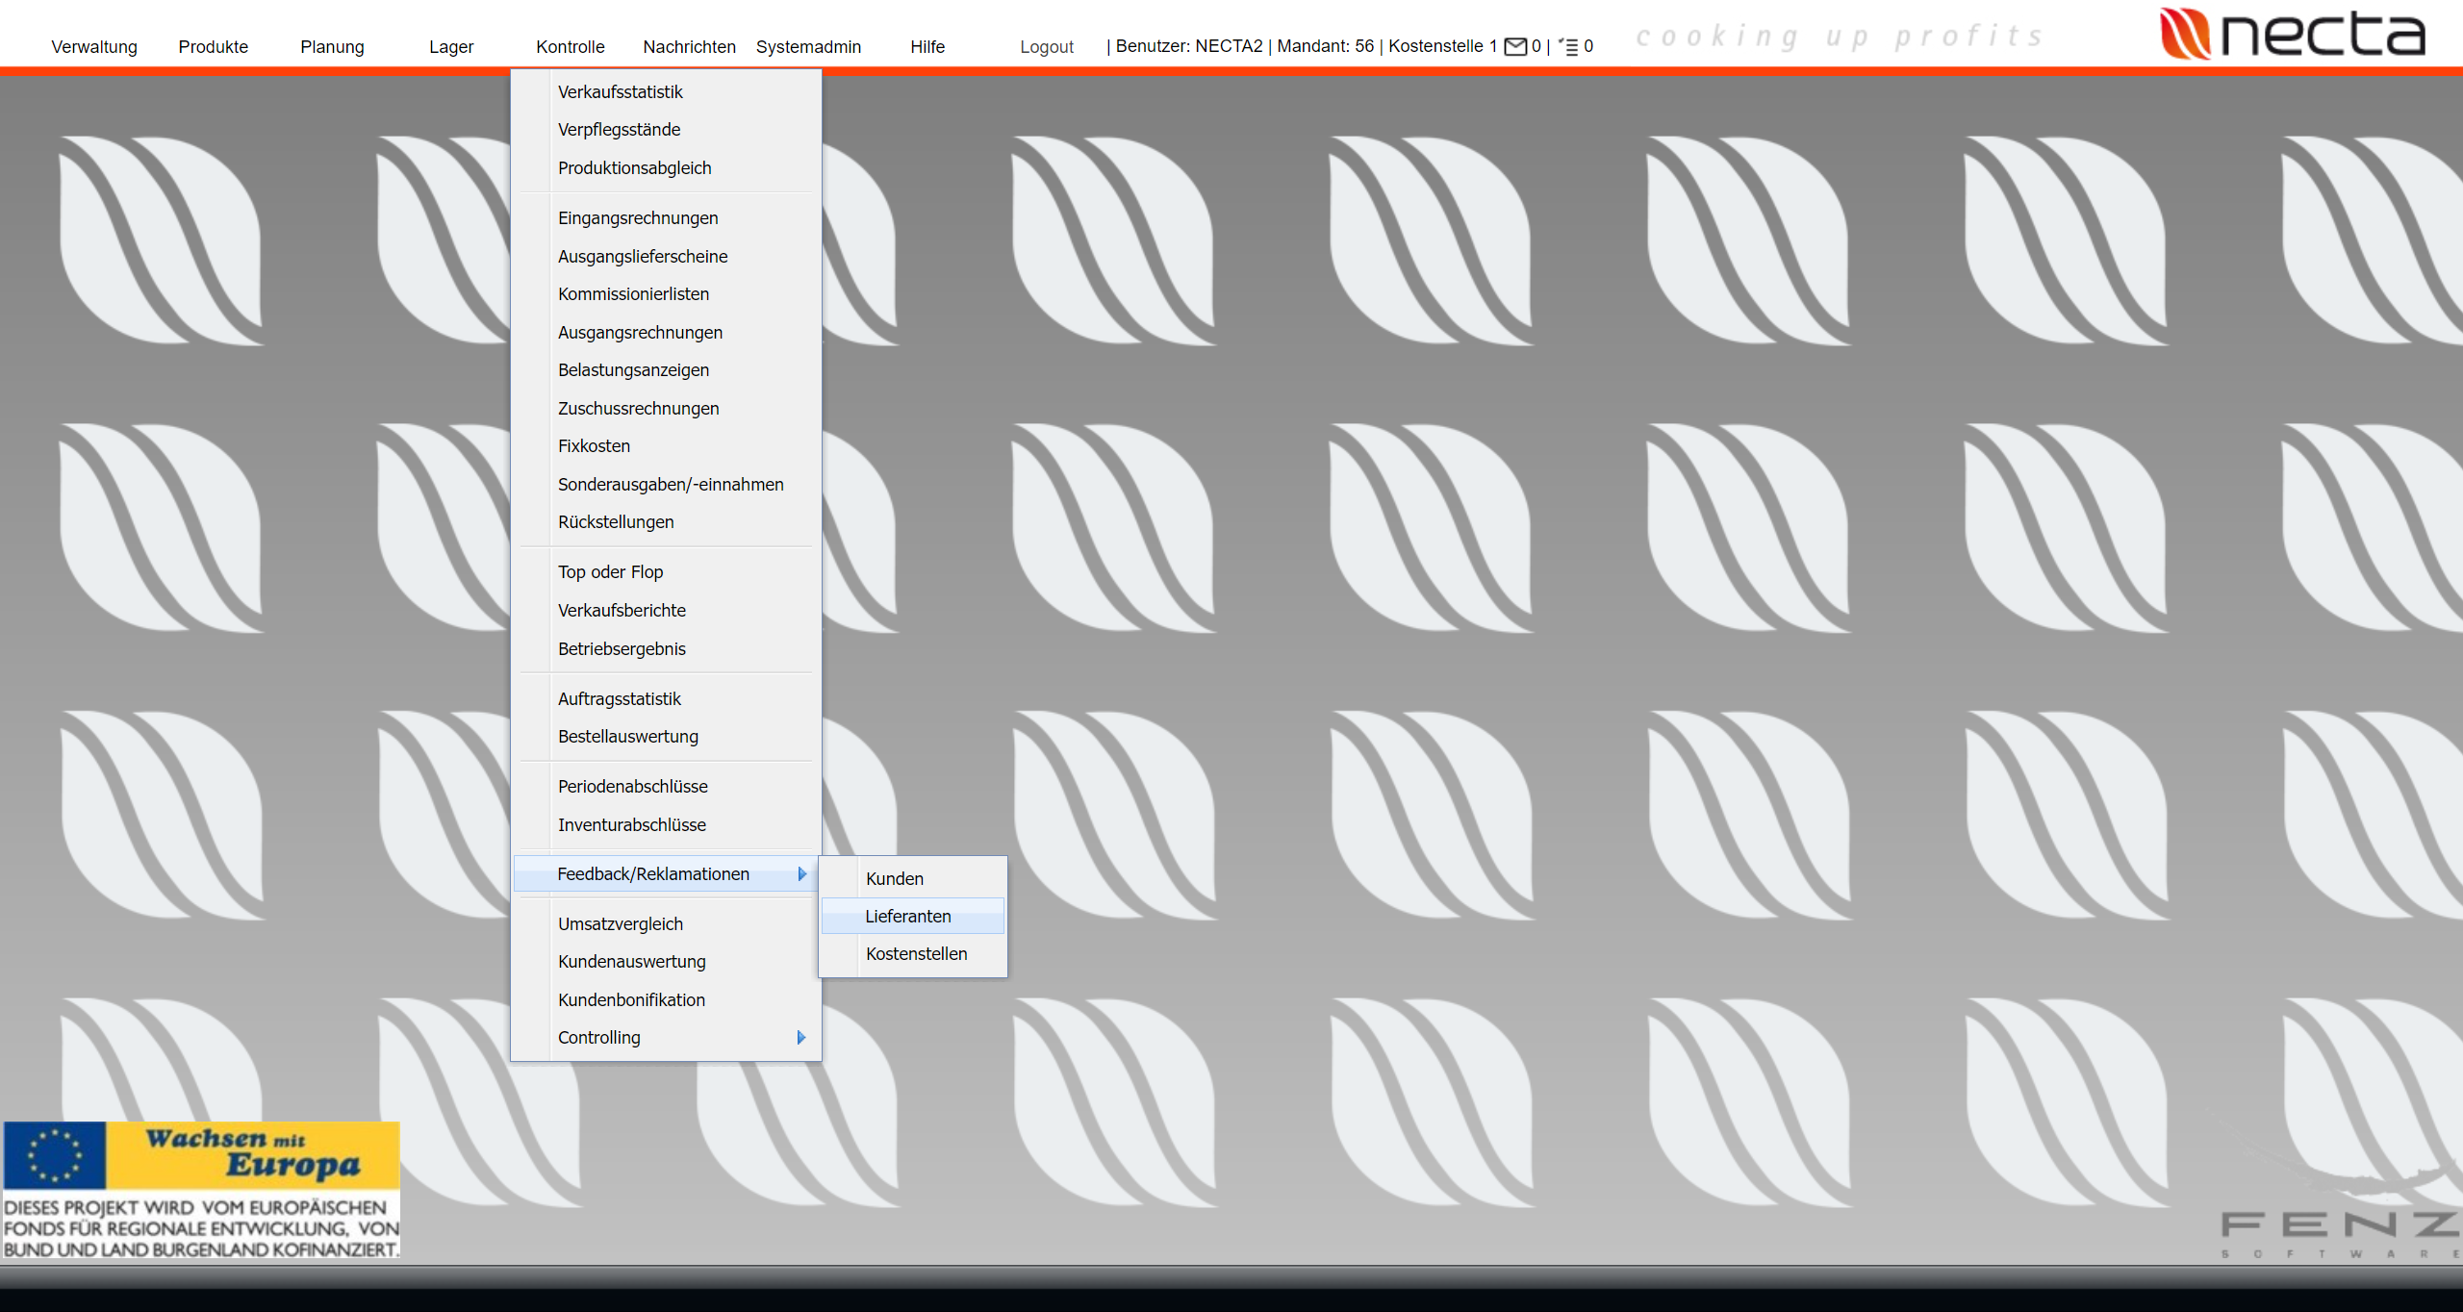This screenshot has width=2463, height=1312.
Task: Choose Kunden from feedback submenu
Action: 894,878
